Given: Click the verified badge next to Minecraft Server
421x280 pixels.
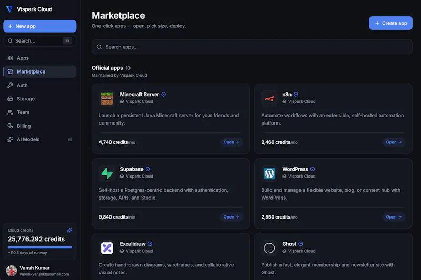Looking at the screenshot, I should pos(164,95).
